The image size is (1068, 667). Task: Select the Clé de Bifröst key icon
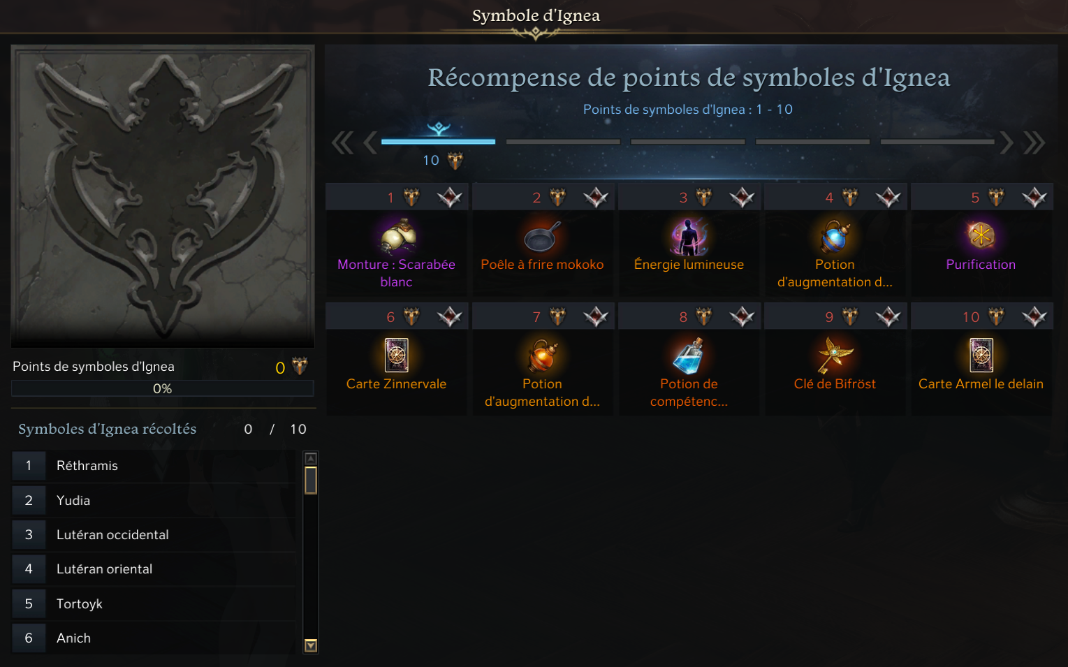coord(835,356)
